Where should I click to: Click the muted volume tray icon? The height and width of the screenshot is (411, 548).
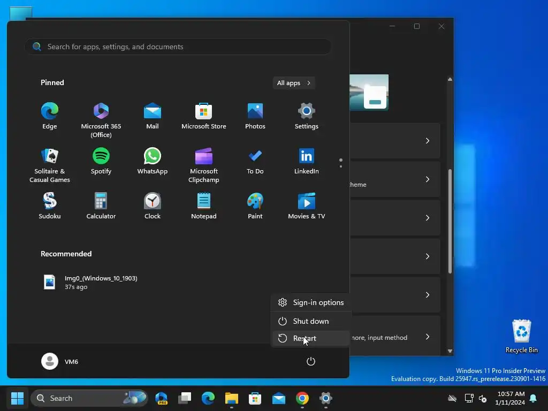tap(483, 398)
